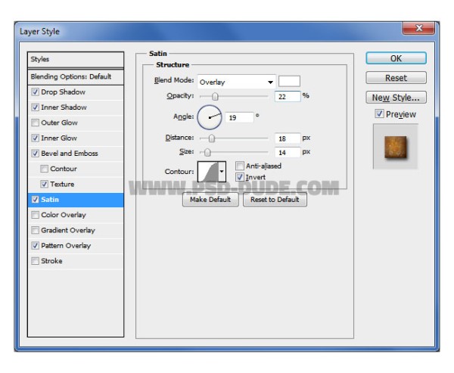
Task: Click the OK button
Action: point(396,58)
